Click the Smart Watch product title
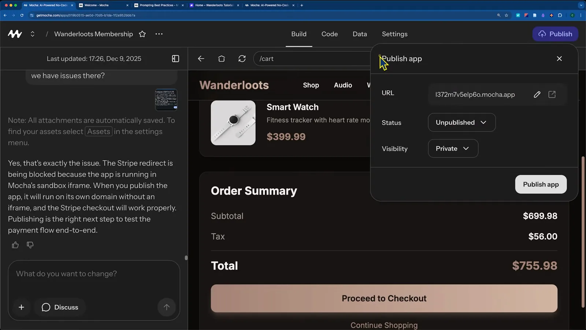The width and height of the screenshot is (586, 330). pos(293,107)
